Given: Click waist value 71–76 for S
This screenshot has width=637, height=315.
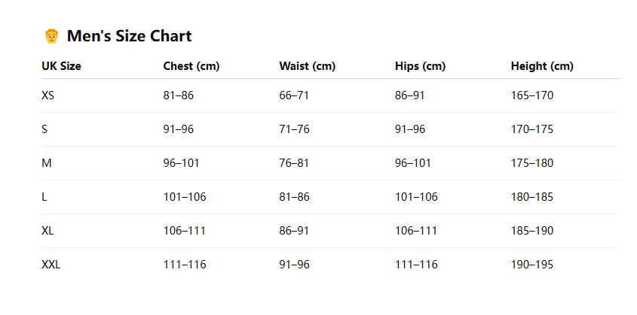Looking at the screenshot, I should (x=294, y=129).
